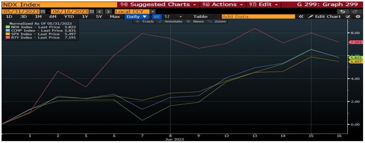This screenshot has width=365, height=143.
Task: Open the Actions dropdown menu
Action: click(223, 5)
